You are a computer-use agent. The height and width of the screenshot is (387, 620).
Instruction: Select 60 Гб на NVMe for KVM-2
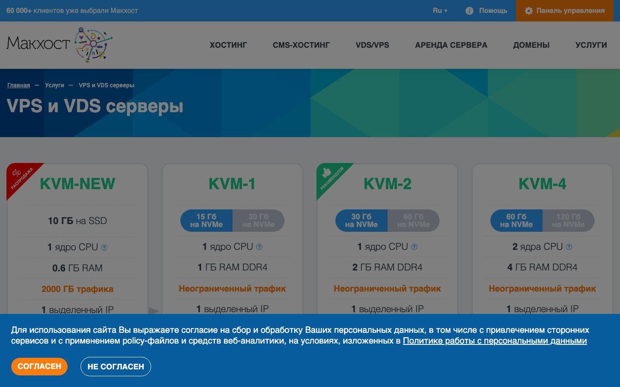[413, 221]
